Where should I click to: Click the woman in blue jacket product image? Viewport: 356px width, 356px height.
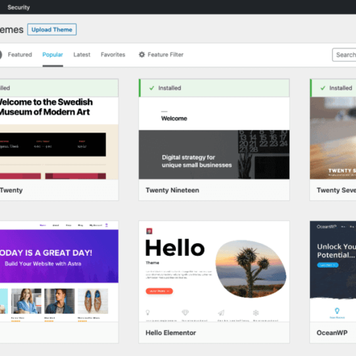tap(26, 301)
